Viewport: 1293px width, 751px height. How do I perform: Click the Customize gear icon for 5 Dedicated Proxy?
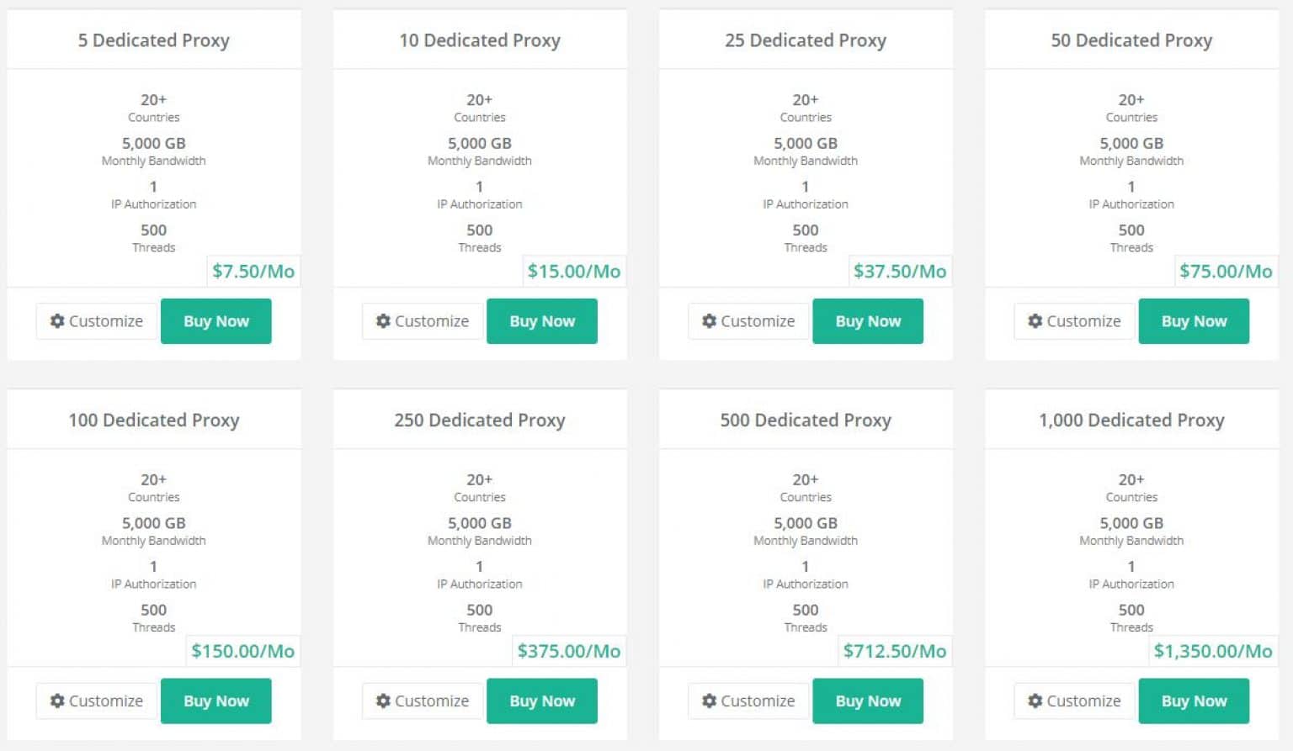[57, 321]
